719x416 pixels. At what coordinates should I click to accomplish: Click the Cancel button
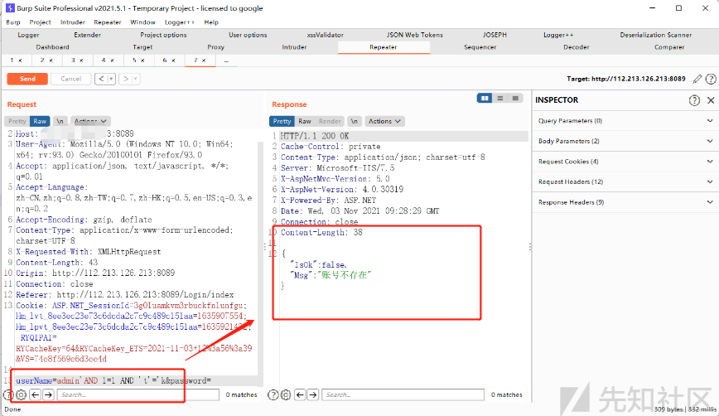pyautogui.click(x=70, y=79)
